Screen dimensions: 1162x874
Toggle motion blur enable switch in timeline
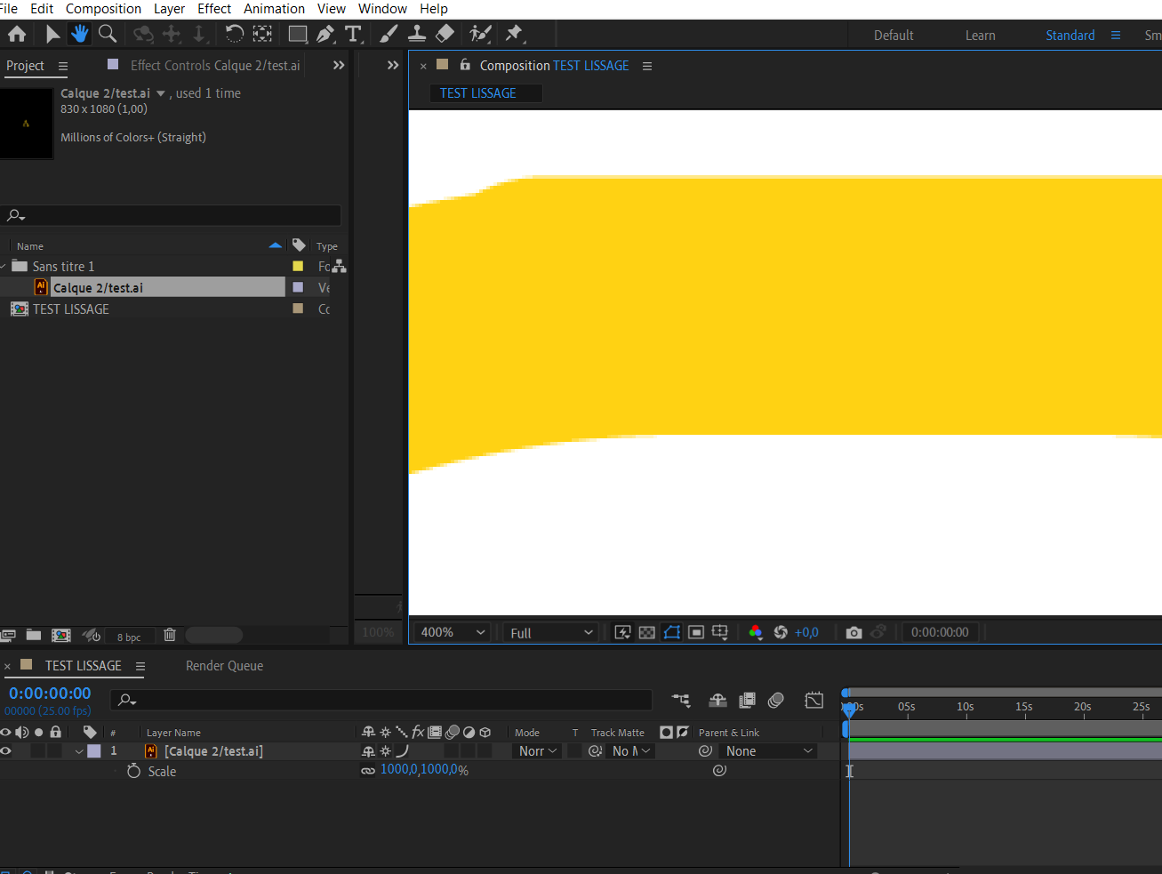[x=776, y=701]
